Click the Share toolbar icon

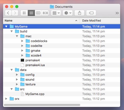click(x=79, y=13)
